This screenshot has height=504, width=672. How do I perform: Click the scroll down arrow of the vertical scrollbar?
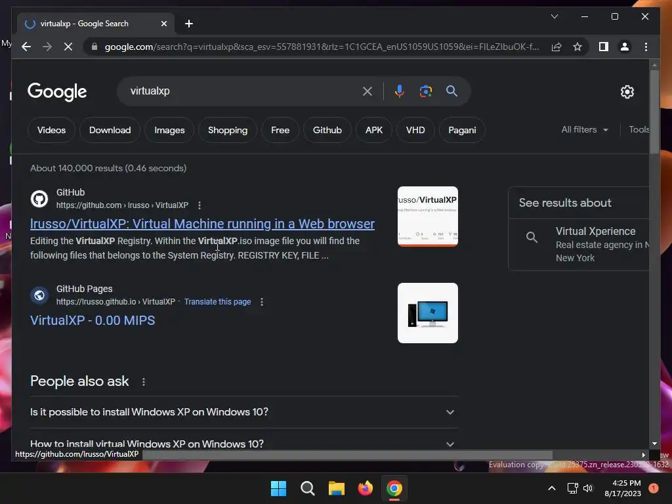[x=654, y=444]
